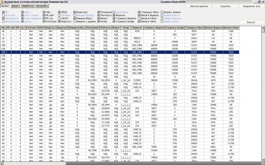Enable the Беков в Я.Блог checkbox
The width and height of the screenshot is (265, 165).
(139, 18)
